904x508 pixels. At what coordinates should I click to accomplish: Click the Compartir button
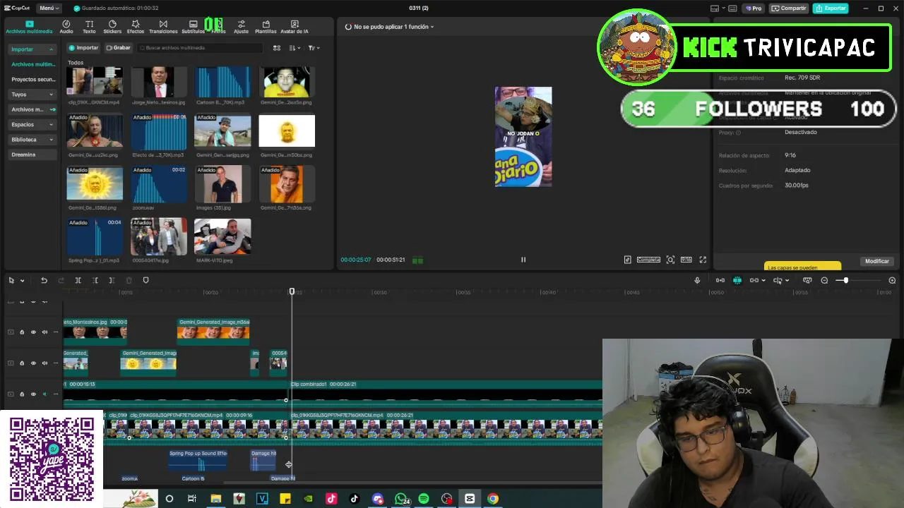[x=788, y=8]
